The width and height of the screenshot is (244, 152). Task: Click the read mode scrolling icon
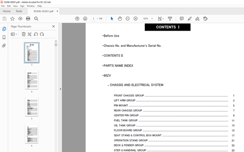coord(170,19)
